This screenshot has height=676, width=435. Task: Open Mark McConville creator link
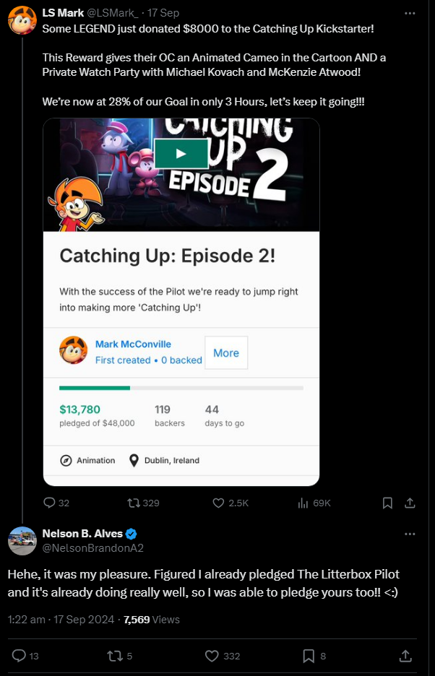[133, 344]
